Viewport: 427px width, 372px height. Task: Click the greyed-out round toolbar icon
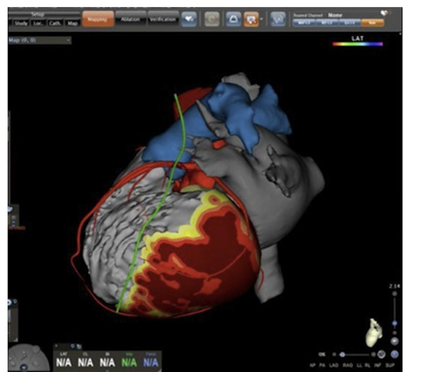pos(212,19)
